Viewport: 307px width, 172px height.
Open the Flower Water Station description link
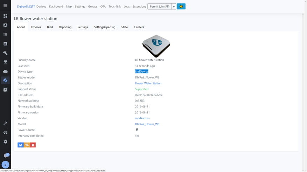coord(148,83)
